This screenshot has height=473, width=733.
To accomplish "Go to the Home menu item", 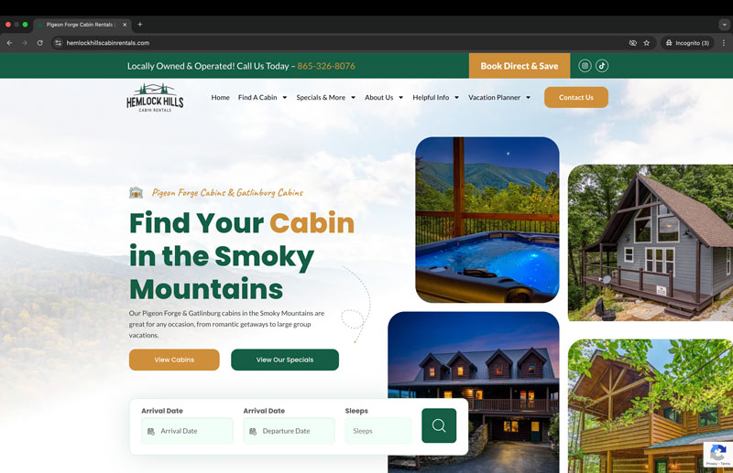I will [220, 98].
